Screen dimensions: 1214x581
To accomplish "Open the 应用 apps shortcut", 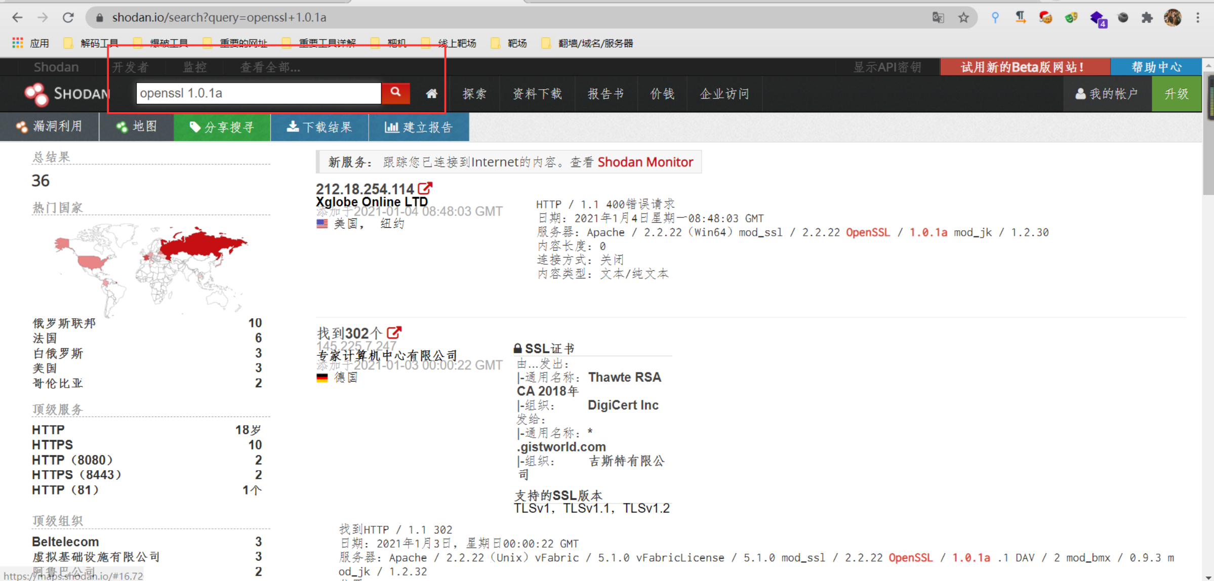I will [30, 43].
